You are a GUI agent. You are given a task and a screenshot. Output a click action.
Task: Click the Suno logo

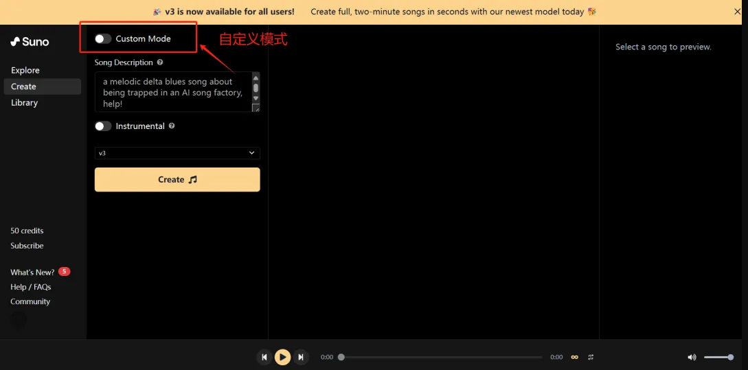pos(30,42)
